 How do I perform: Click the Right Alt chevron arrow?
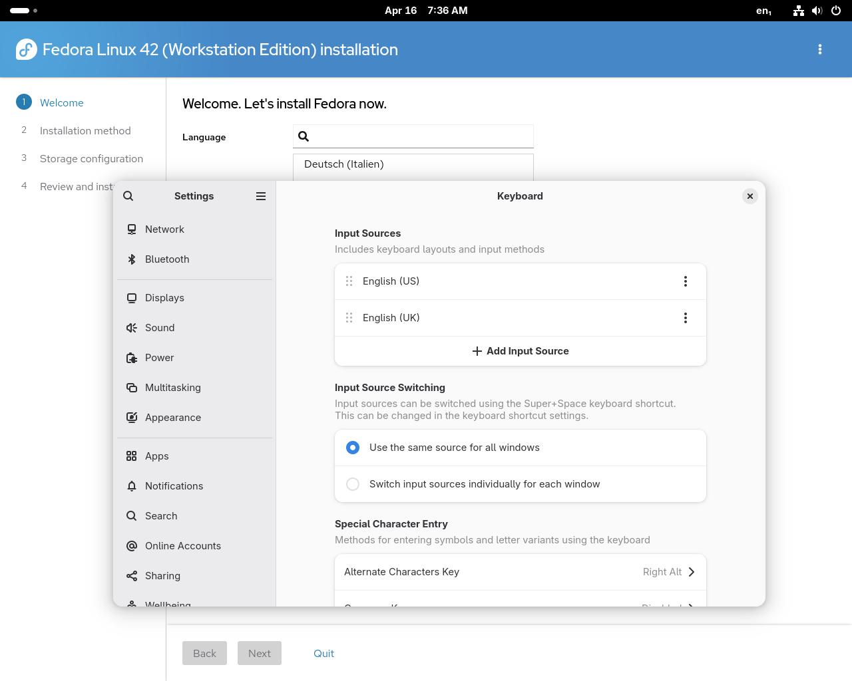tap(691, 572)
